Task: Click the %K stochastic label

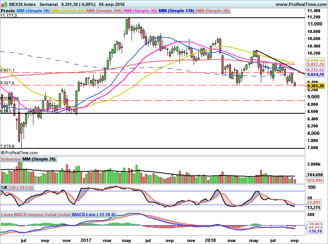Action: pyautogui.click(x=4, y=187)
